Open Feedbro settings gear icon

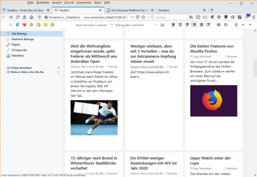point(225,25)
